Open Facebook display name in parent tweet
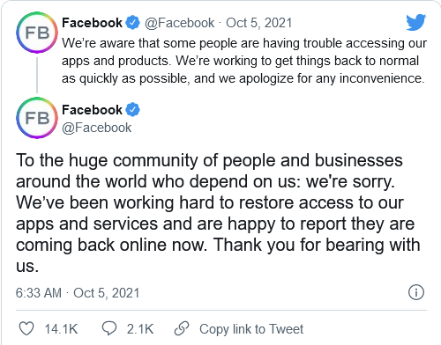 [92, 23]
